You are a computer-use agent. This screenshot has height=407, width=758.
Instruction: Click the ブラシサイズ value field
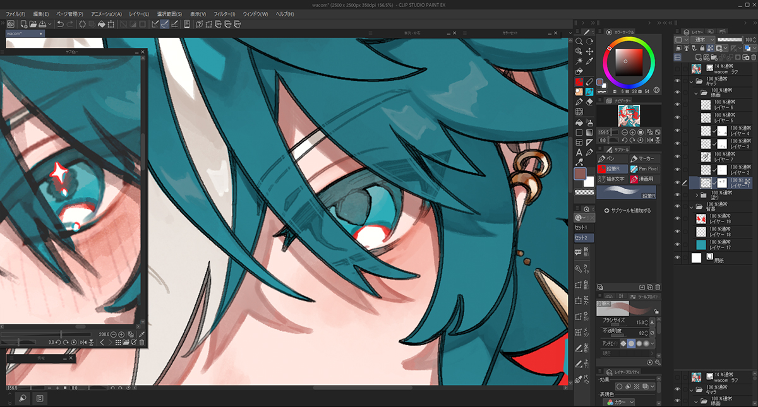pyautogui.click(x=641, y=322)
